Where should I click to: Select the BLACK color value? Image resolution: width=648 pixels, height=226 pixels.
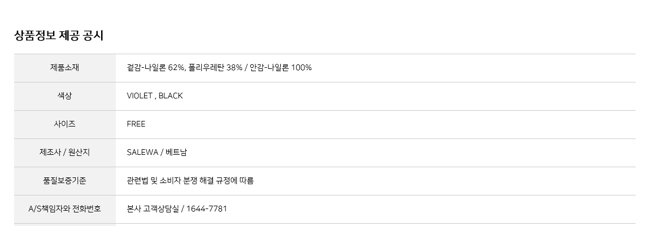(x=171, y=96)
